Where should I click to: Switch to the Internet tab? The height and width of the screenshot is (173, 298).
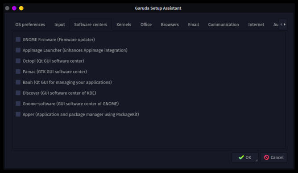256,24
